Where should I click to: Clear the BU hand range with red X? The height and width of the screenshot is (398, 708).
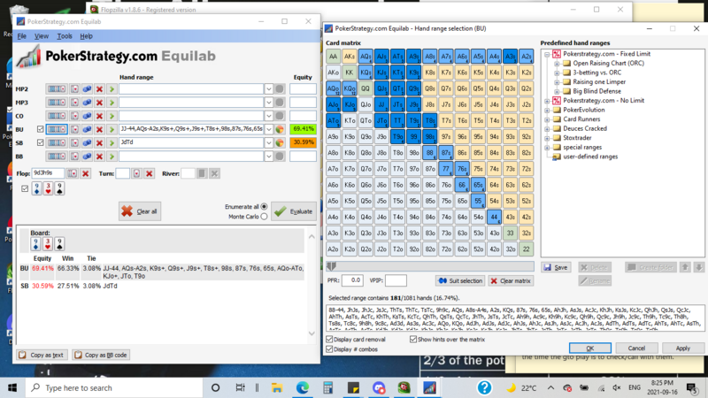[99, 129]
